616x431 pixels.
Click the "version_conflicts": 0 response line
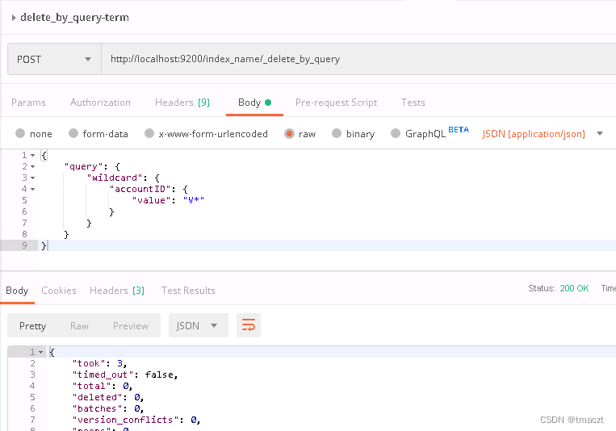pyautogui.click(x=136, y=420)
